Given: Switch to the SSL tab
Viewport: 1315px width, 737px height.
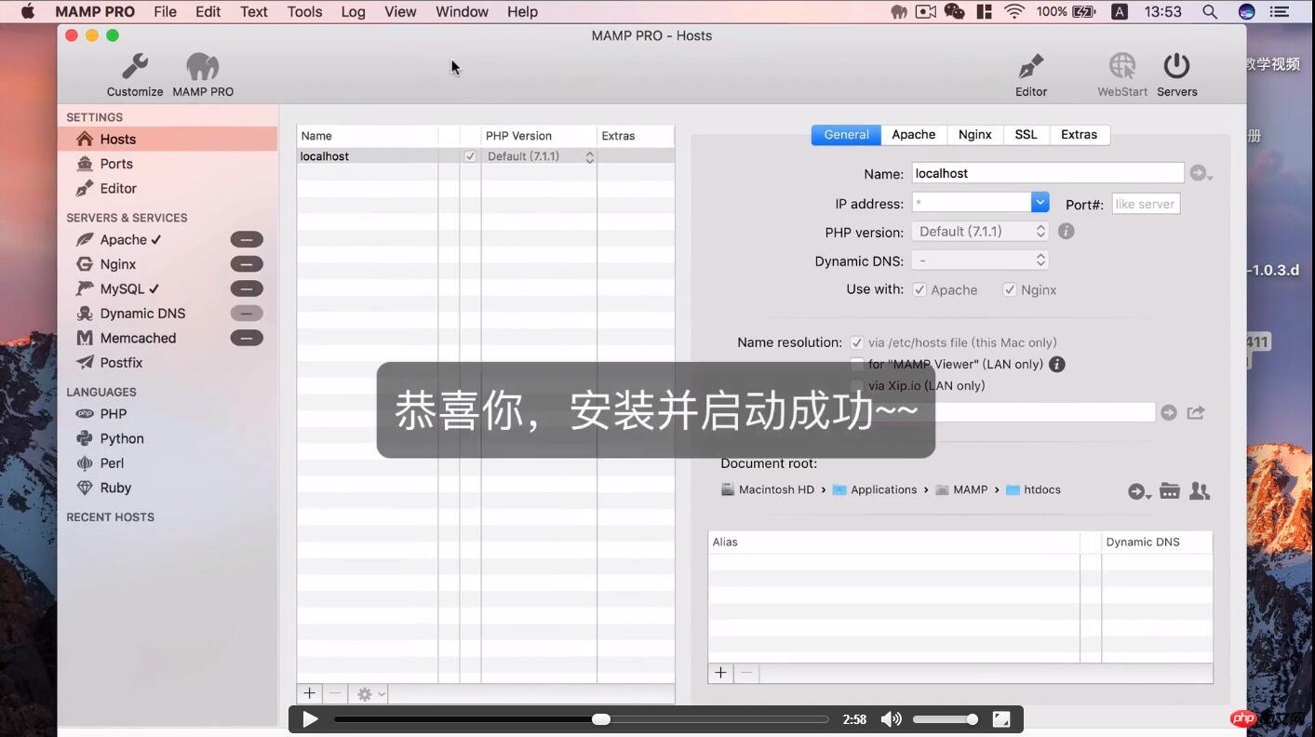Looking at the screenshot, I should [1026, 135].
